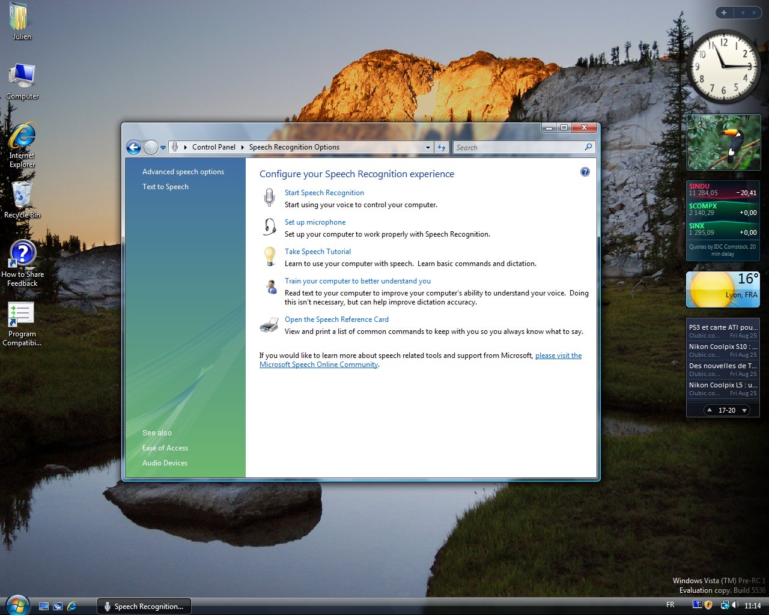
Task: Click the $INDU stock quote
Action: pyautogui.click(x=723, y=190)
